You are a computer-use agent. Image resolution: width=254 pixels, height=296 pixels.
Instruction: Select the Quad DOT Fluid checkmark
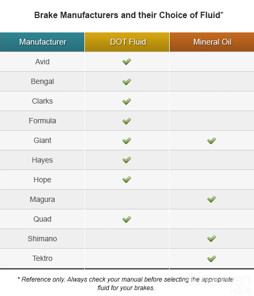point(127,219)
